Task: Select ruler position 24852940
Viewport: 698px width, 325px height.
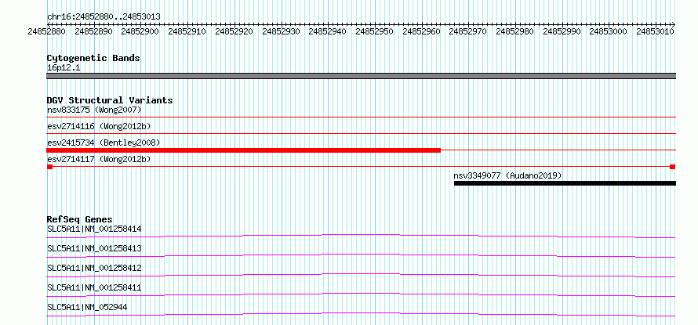Action: tap(328, 31)
